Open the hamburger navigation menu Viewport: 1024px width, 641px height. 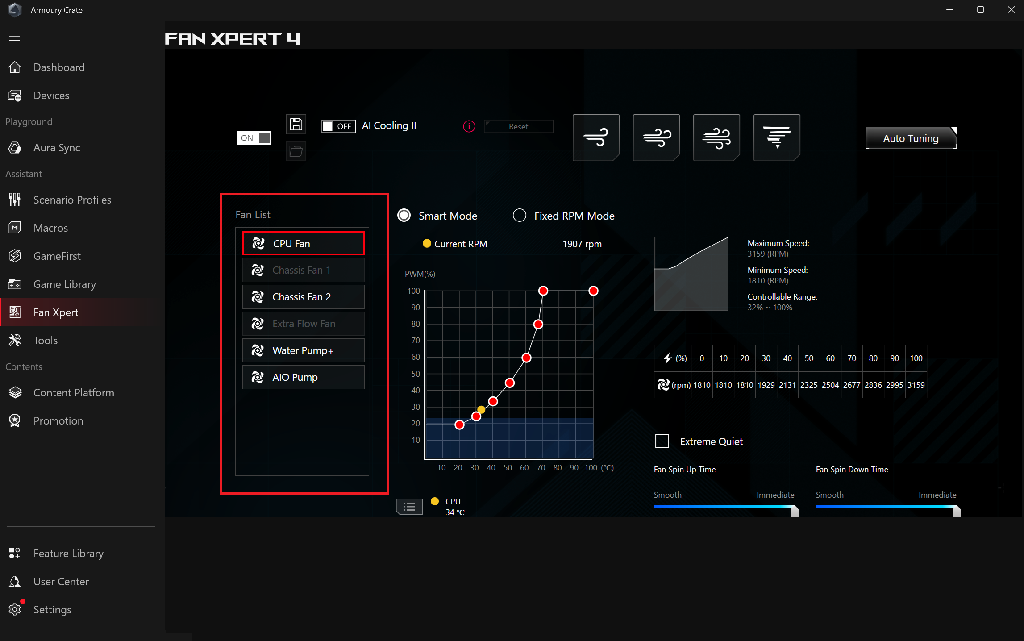[15, 37]
